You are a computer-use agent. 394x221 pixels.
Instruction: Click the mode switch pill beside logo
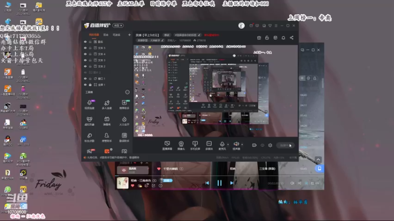pyautogui.click(x=118, y=26)
